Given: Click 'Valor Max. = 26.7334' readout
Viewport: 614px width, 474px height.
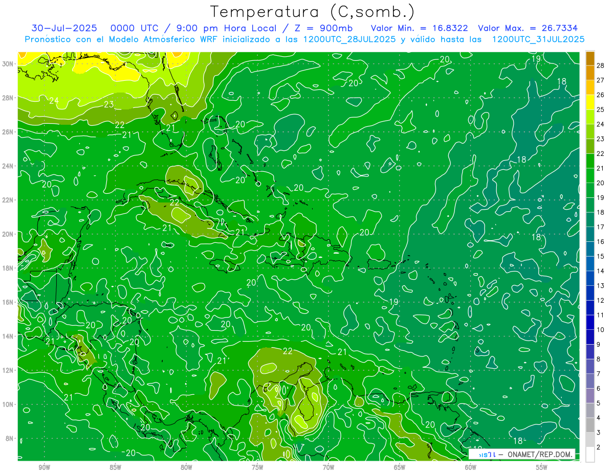Looking at the screenshot, I should click(x=528, y=28).
